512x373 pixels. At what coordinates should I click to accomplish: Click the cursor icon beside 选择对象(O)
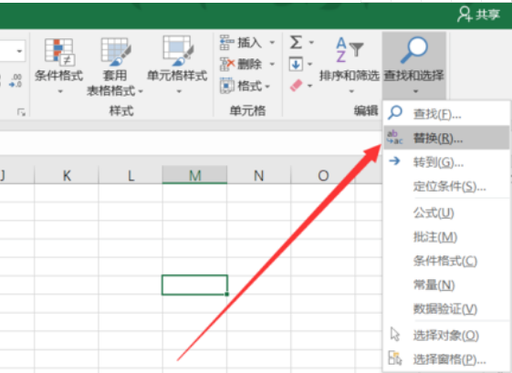click(x=395, y=334)
